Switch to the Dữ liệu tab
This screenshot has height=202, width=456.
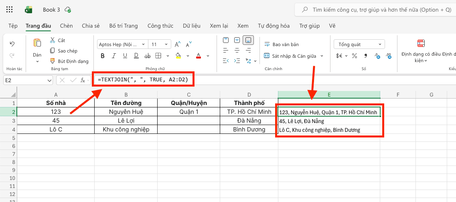(x=192, y=26)
